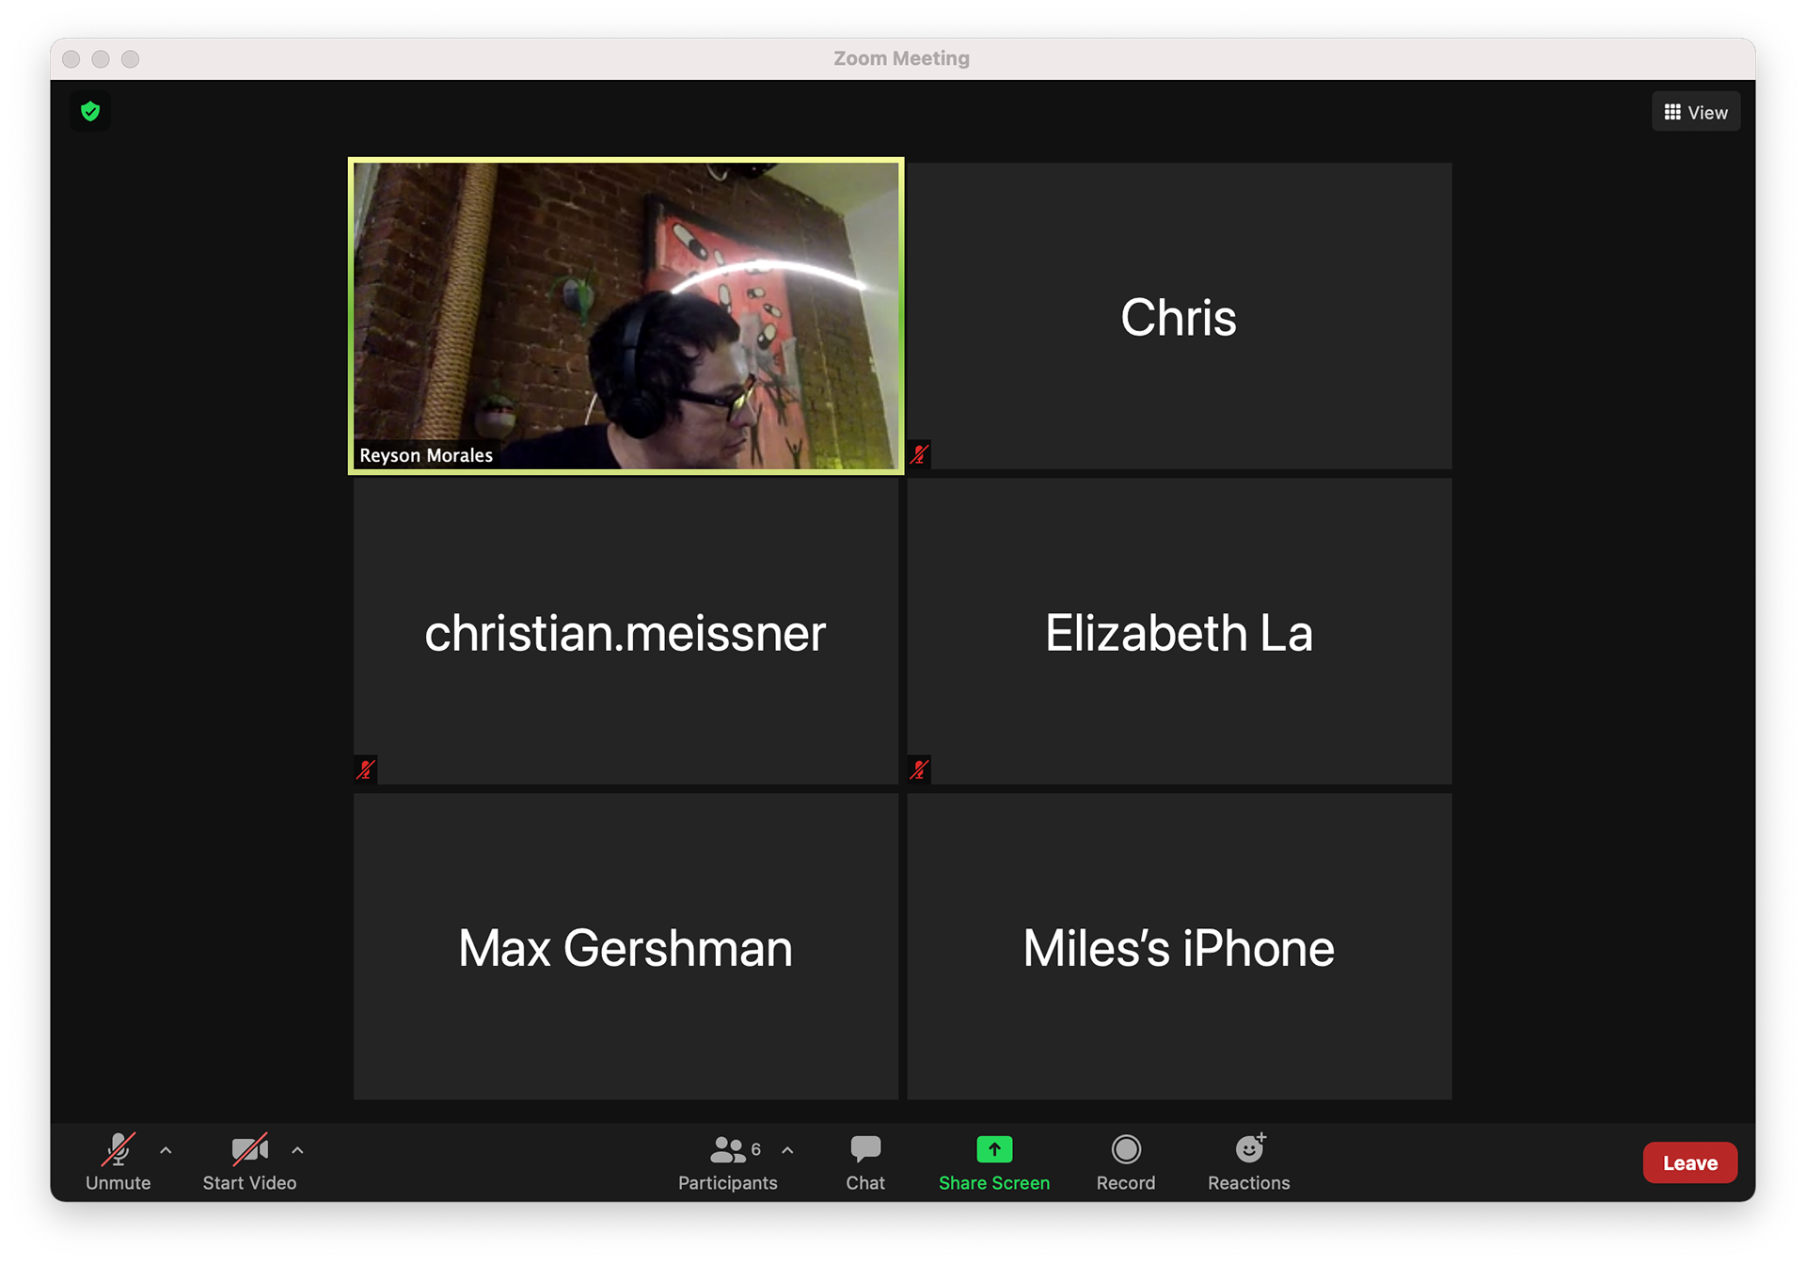Select the Miles's iPhone participant tile
This screenshot has height=1264, width=1806.
pos(1180,946)
